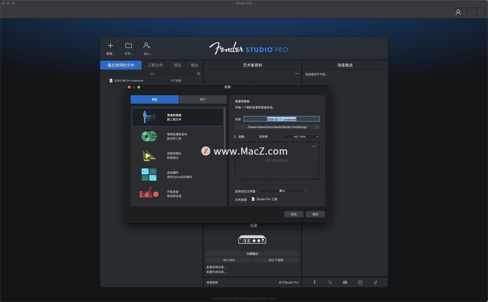Screen dimensions: 488x302
Task: Click the project name 名称 input field
Action: [281, 119]
